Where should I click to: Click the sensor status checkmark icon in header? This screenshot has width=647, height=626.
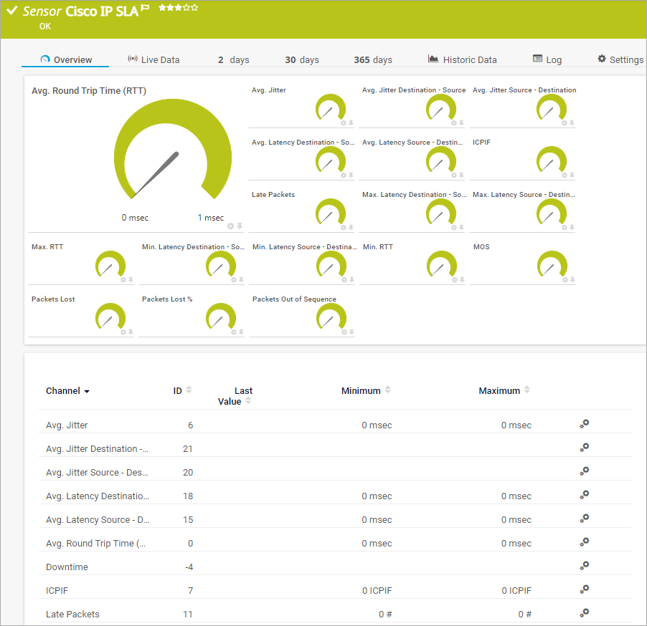click(11, 11)
